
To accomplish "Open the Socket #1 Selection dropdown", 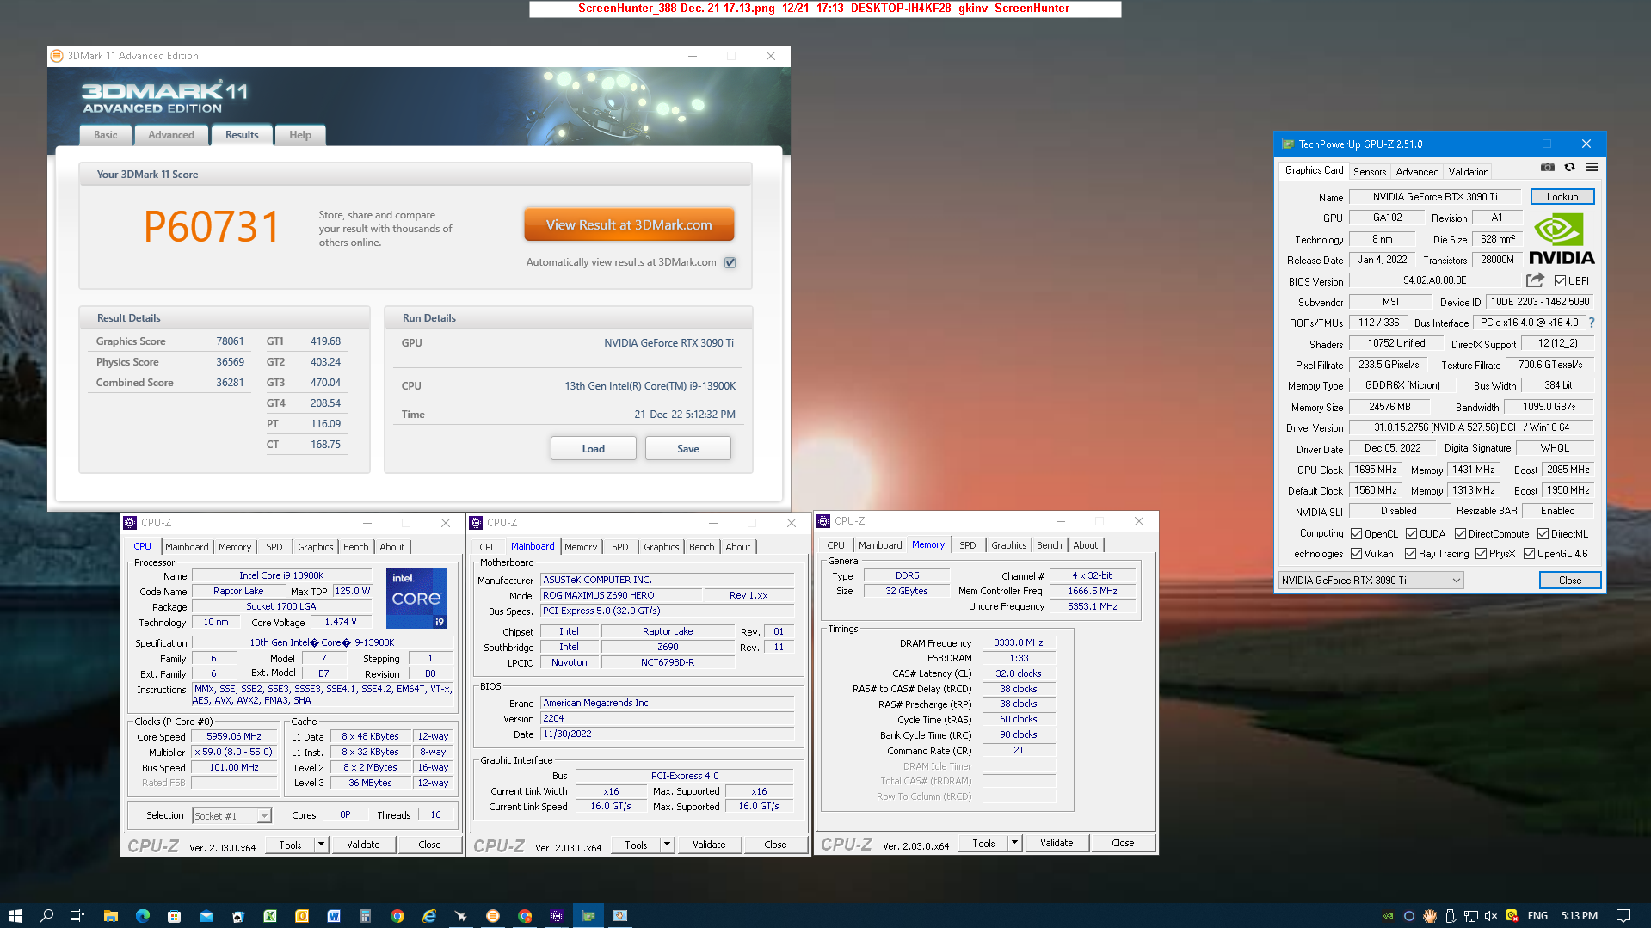I will (231, 815).
